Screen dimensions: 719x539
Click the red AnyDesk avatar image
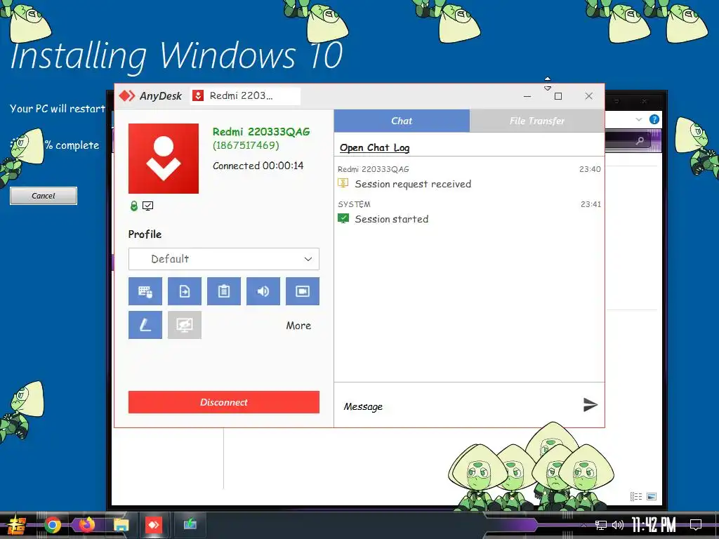coord(164,159)
